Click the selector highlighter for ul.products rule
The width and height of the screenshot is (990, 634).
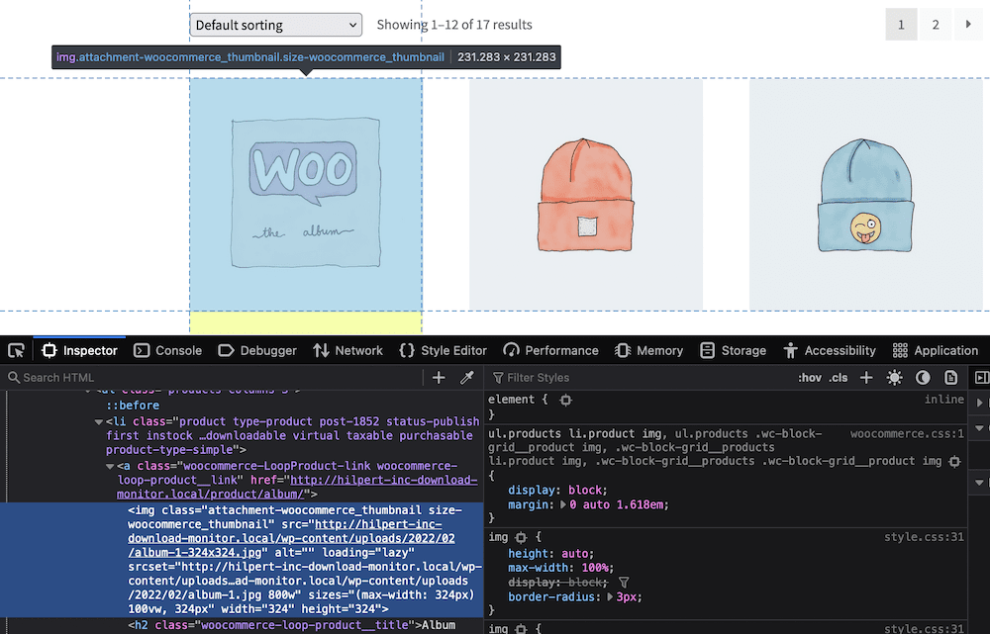(x=954, y=462)
